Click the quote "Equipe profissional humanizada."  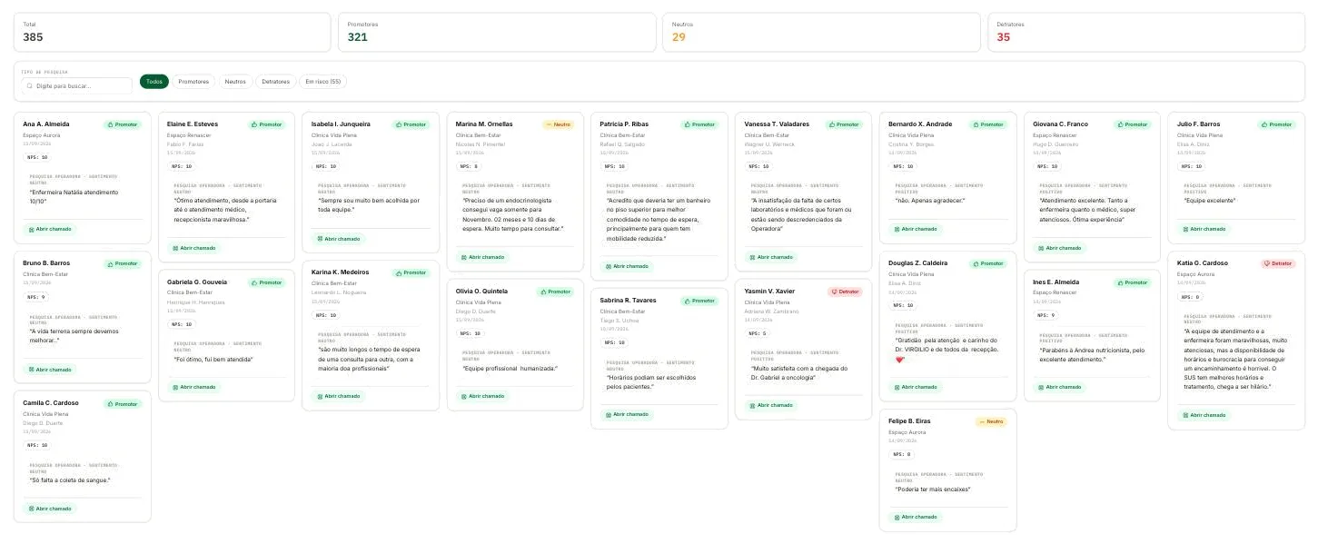(509, 369)
